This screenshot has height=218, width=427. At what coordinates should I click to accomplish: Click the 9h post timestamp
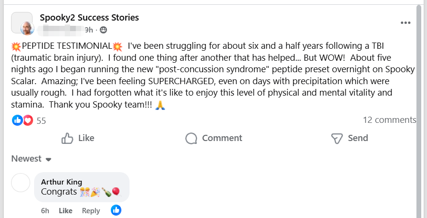pos(89,30)
